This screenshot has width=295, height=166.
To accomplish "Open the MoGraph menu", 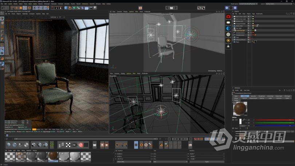I will 47,4.
